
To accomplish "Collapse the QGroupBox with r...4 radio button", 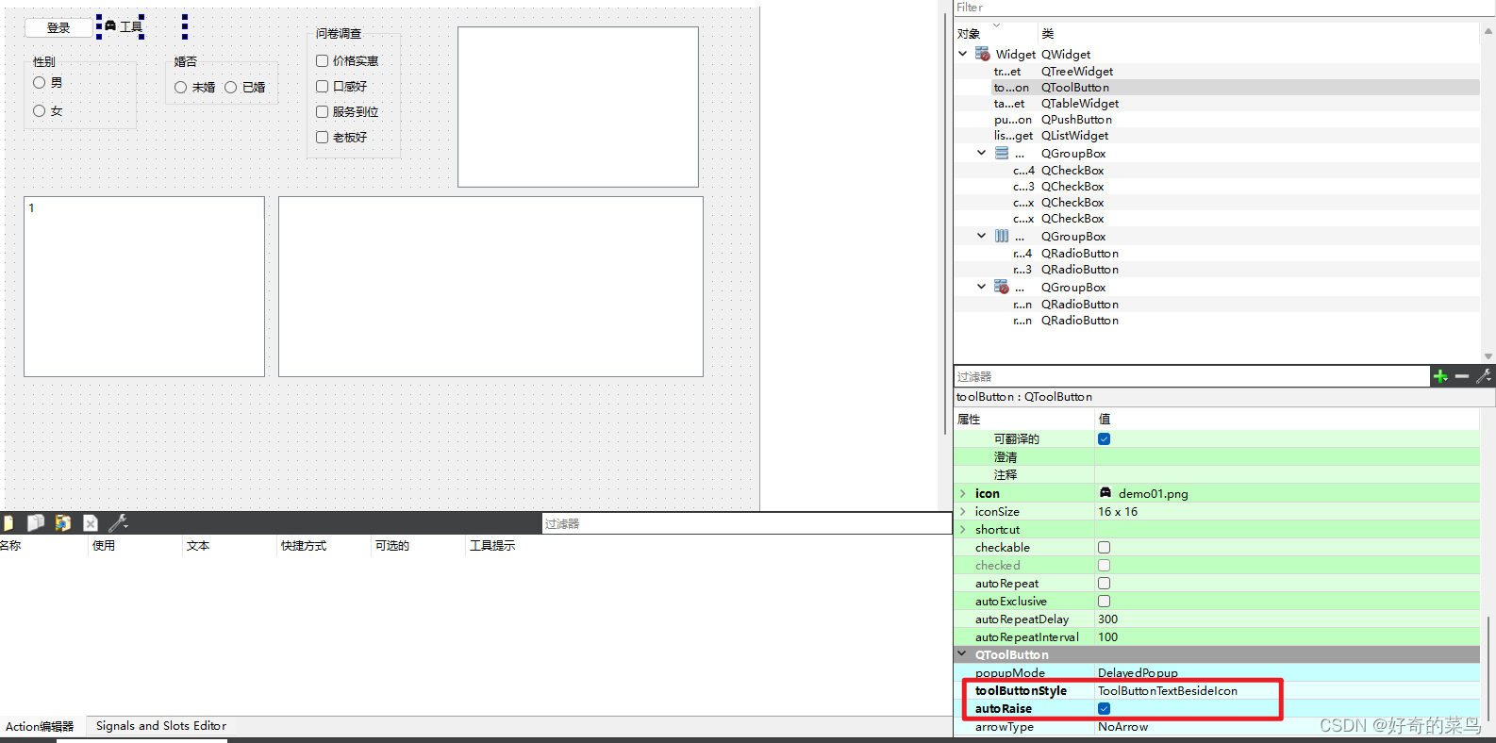I will (x=981, y=236).
